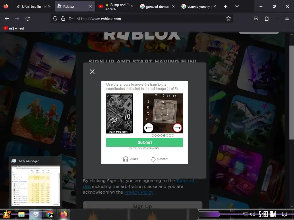This screenshot has height=220, width=294.
Task: Open the Firefox view icon
Action: pyautogui.click(x=6, y=6)
